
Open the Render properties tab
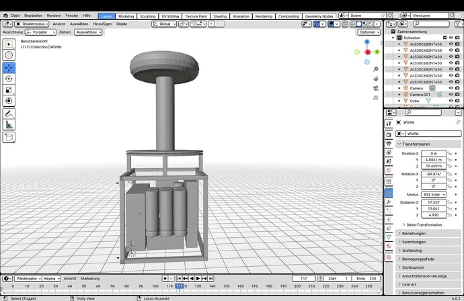[389, 135]
